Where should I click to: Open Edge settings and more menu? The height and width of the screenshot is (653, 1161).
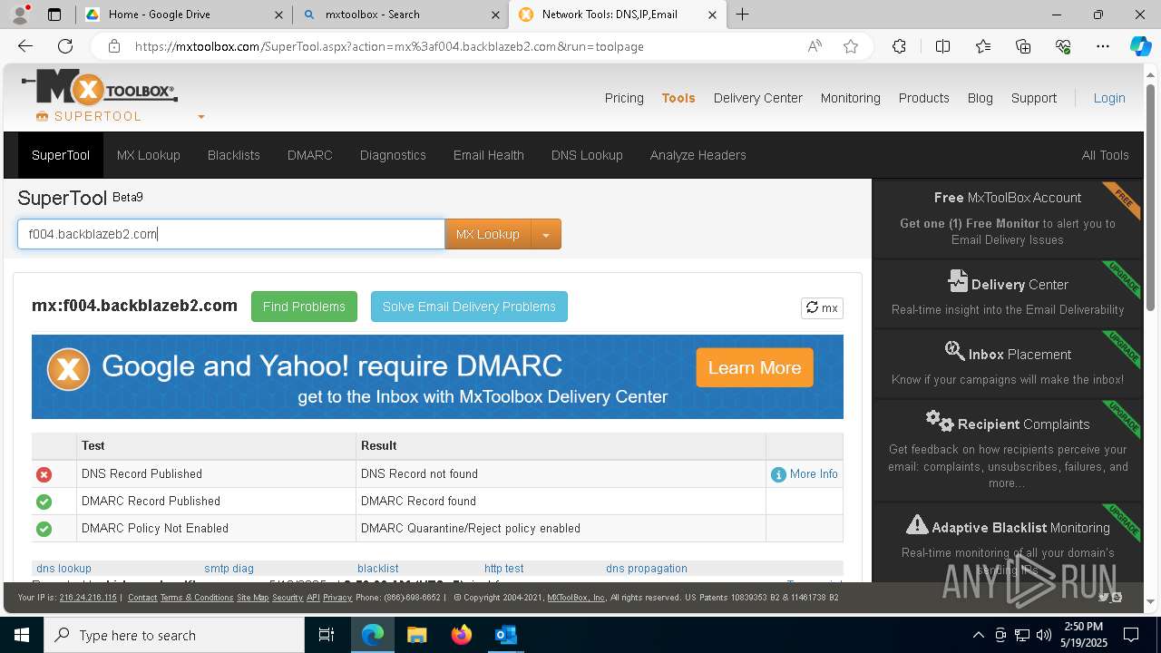[1103, 46]
